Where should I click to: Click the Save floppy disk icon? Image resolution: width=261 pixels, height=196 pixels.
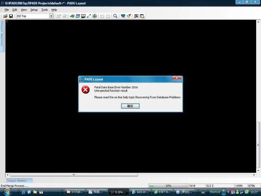pyautogui.click(x=11, y=16)
